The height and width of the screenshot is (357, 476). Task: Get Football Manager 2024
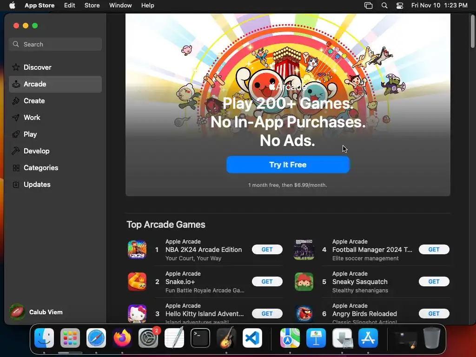(x=434, y=250)
